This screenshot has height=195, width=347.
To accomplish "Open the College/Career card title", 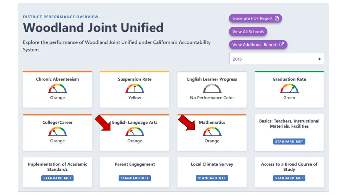I will tap(58, 123).
